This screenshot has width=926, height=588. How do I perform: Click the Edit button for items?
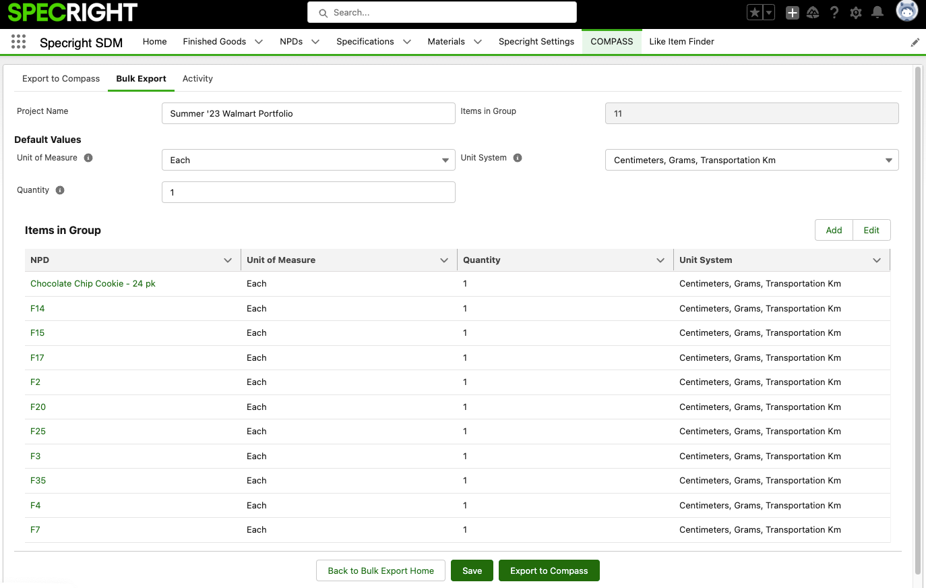871,230
